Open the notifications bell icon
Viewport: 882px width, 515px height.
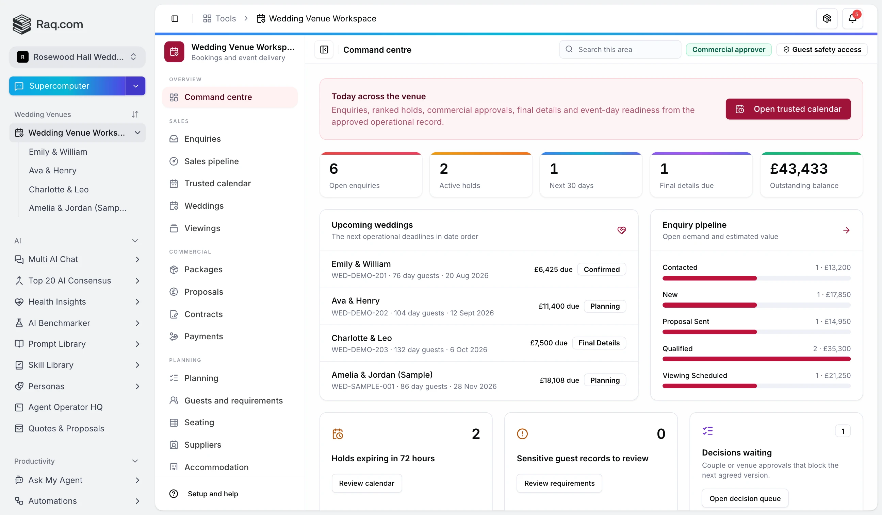[852, 19]
